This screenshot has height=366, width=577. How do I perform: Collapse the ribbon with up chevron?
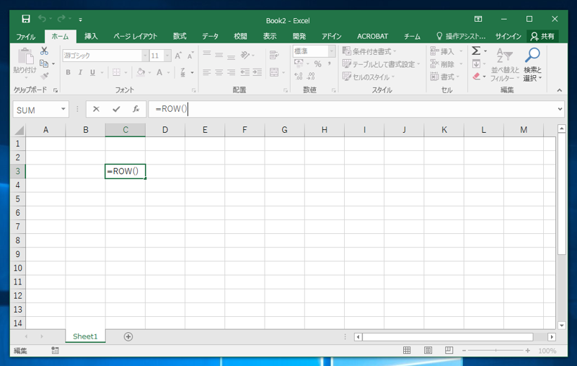pyautogui.click(x=560, y=90)
